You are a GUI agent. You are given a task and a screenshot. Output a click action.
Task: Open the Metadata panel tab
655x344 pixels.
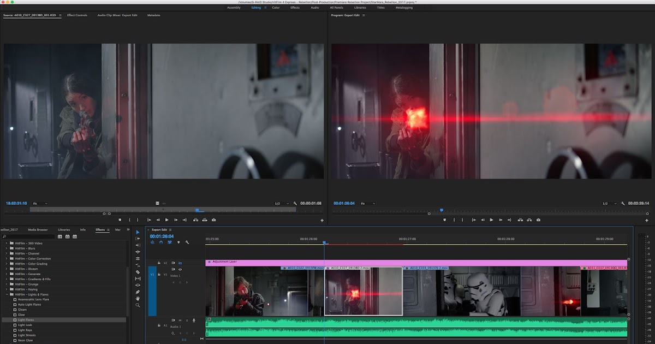point(153,15)
